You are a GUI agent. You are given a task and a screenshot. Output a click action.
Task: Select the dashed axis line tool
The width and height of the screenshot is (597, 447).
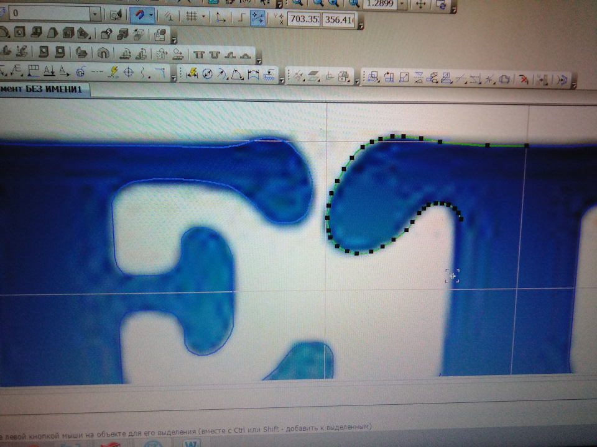(97, 71)
